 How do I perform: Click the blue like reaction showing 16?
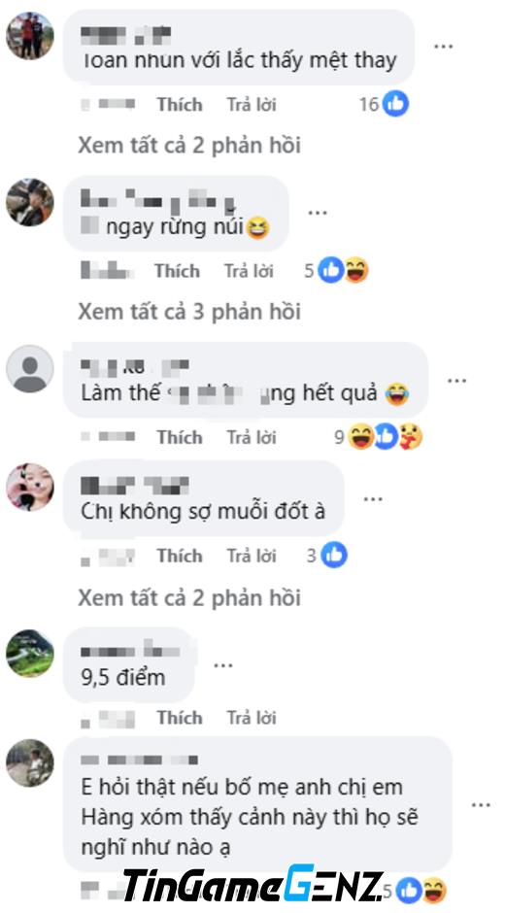(395, 104)
